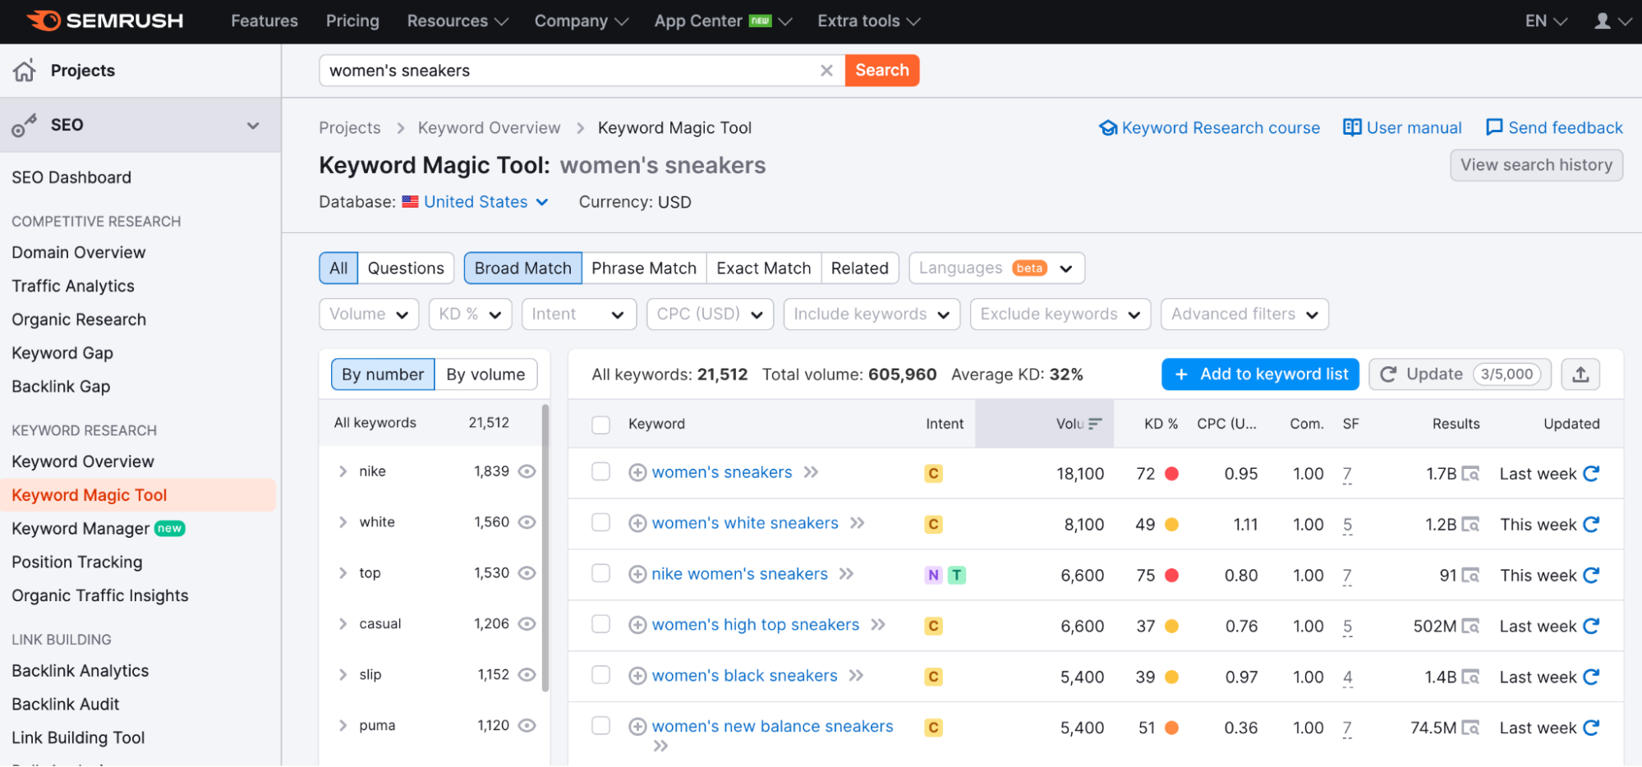
Task: Select the By volume tab
Action: (x=485, y=374)
